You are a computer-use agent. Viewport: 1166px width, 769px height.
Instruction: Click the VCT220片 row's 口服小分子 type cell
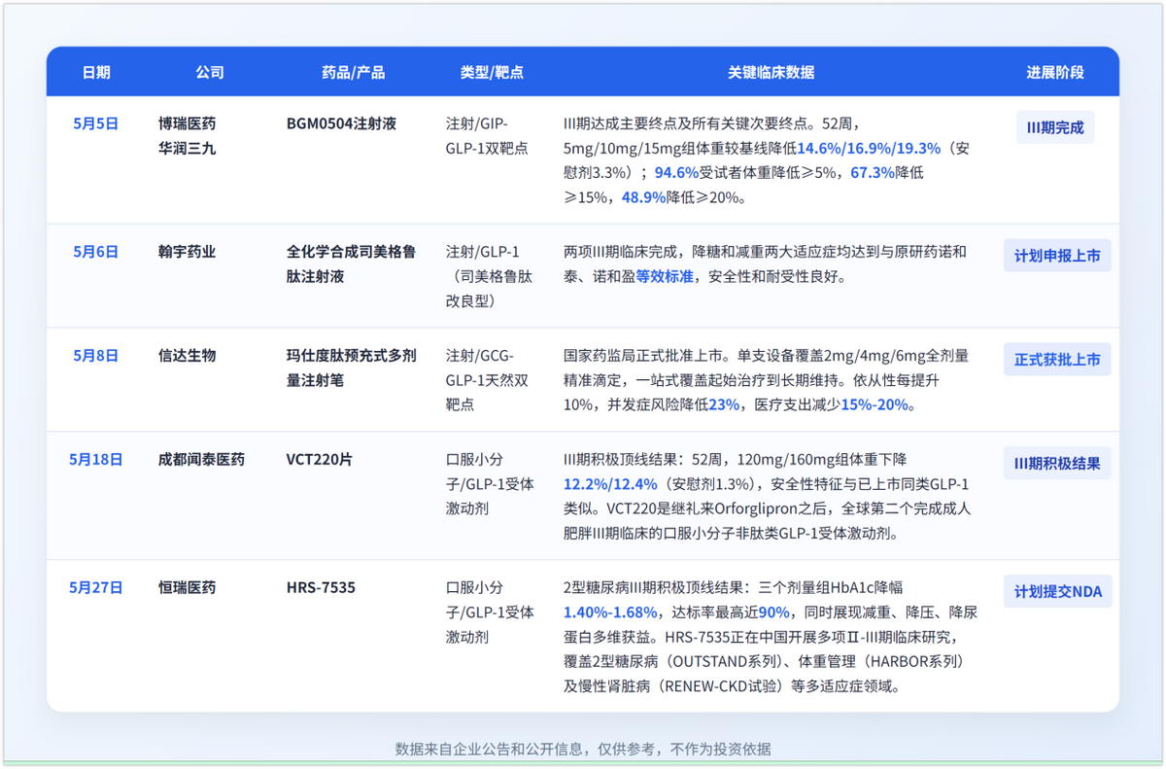pyautogui.click(x=489, y=483)
